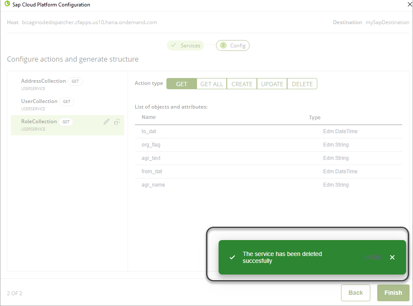Viewport: 413px width, 306px height.
Task: Undo the service deletion
Action: tap(373, 257)
